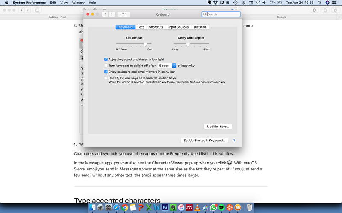Click the Spotlight search icon in menu bar
Viewport: 342px width, 213px height.
pyautogui.click(x=320, y=3)
